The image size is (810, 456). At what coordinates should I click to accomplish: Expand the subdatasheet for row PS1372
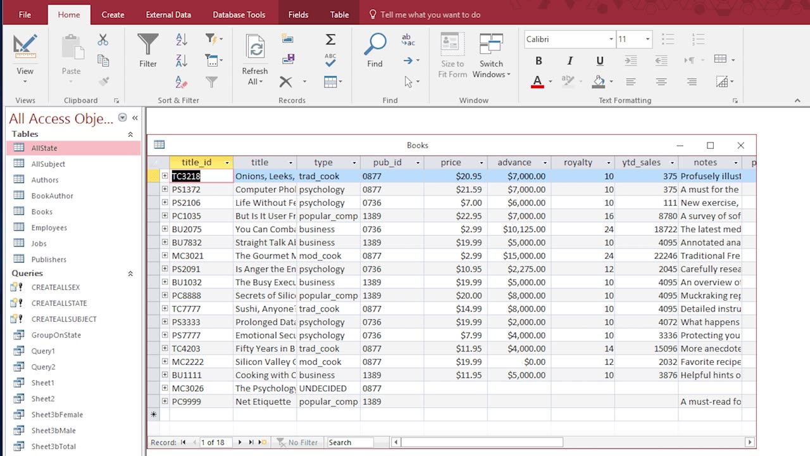(x=165, y=189)
